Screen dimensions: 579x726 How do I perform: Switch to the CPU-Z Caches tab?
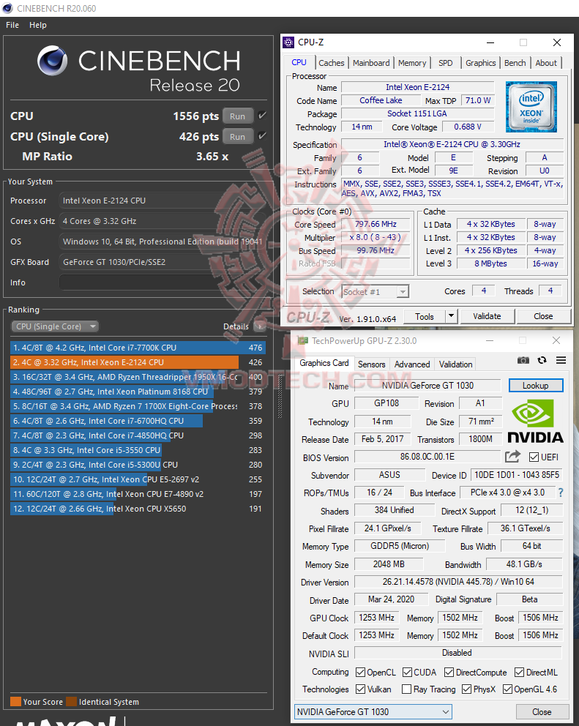[x=331, y=63]
